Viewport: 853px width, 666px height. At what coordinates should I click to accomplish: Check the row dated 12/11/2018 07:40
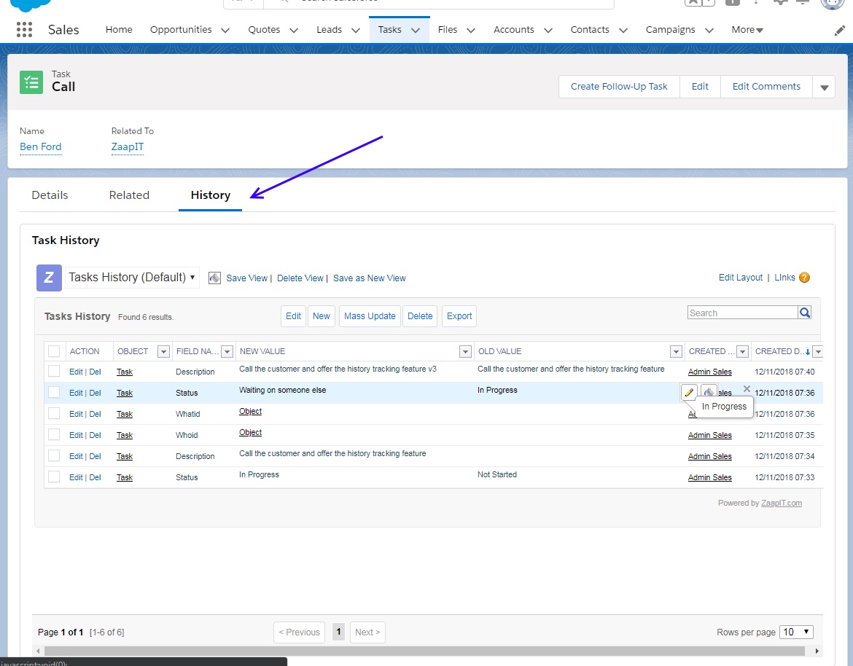tap(54, 372)
